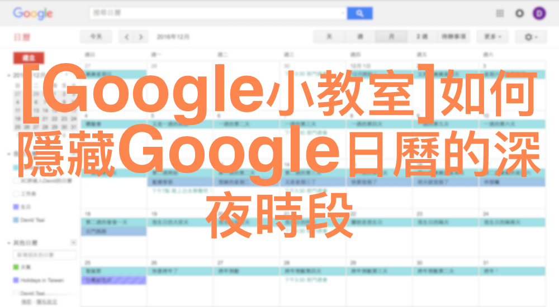Open the notifications bell icon
The height and width of the screenshot is (307, 559).
(519, 13)
